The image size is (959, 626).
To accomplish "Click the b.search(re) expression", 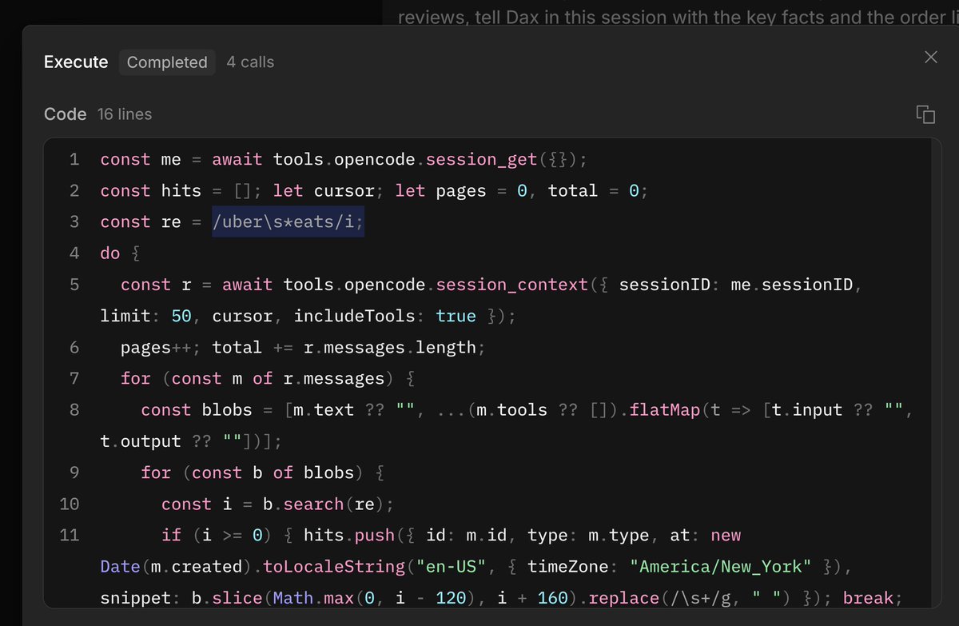I will point(324,504).
